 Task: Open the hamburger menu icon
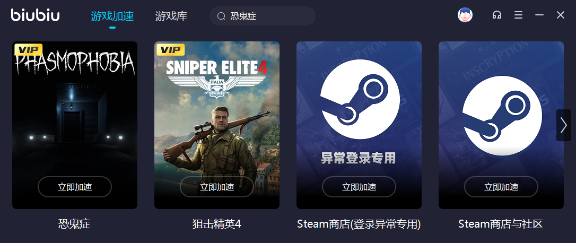518,15
